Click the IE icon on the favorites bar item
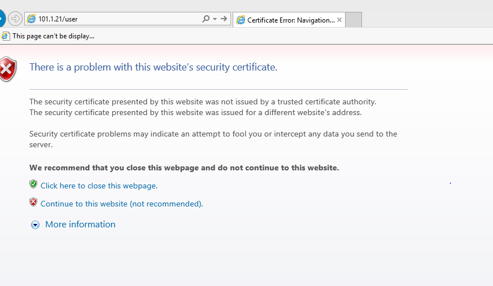The height and width of the screenshot is (286, 493). click(x=6, y=36)
